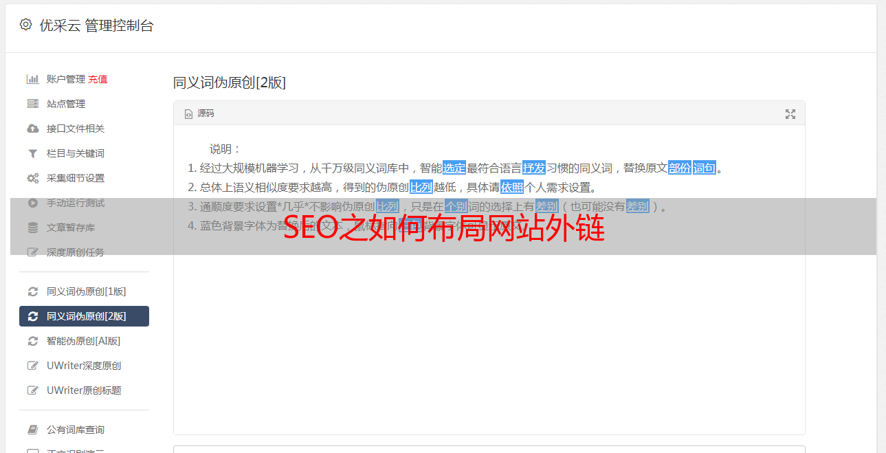The width and height of the screenshot is (886, 453).
Task: Click the red 充值 link
Action: point(98,79)
